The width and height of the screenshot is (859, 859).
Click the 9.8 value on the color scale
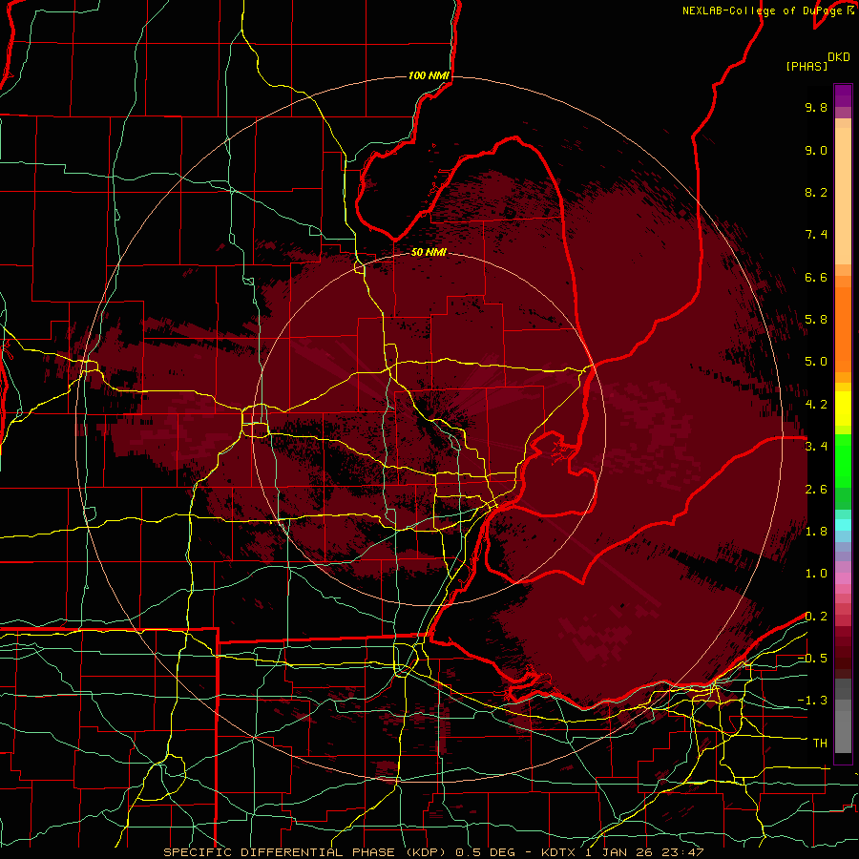point(816,107)
